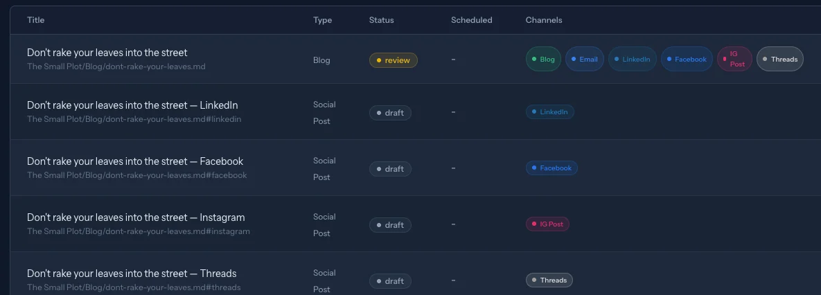Click the IG Post chip in the Instagram row

547,224
